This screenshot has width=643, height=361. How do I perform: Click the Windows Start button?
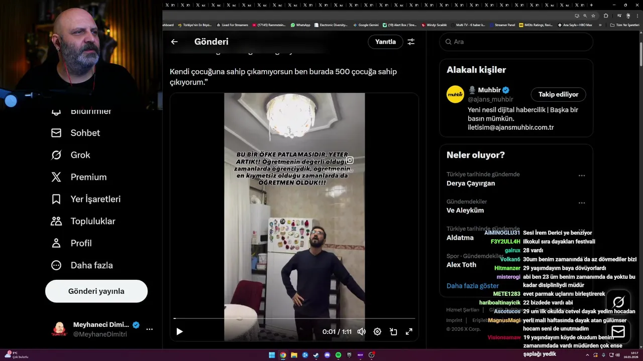point(272,355)
